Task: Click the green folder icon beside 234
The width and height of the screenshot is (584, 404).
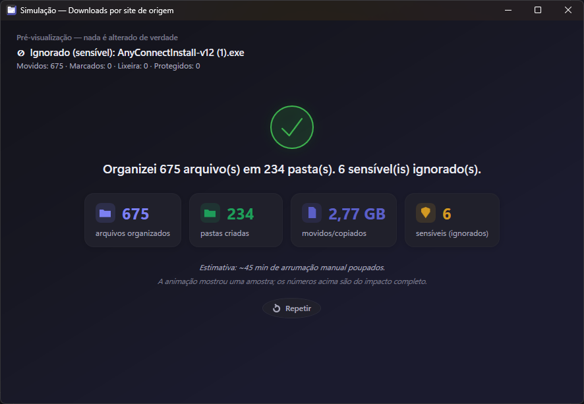Action: pyautogui.click(x=210, y=214)
